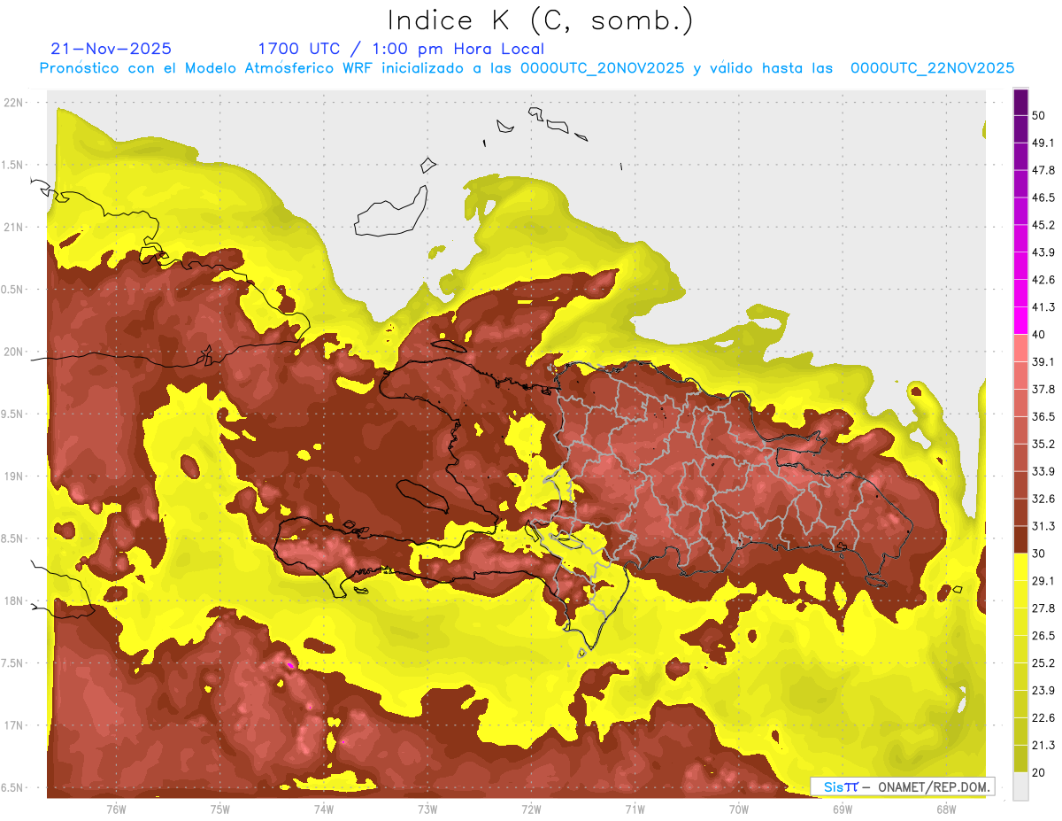Select the '21-Nov-2025' date text
The height and width of the screenshot is (821, 1062).
[112, 49]
